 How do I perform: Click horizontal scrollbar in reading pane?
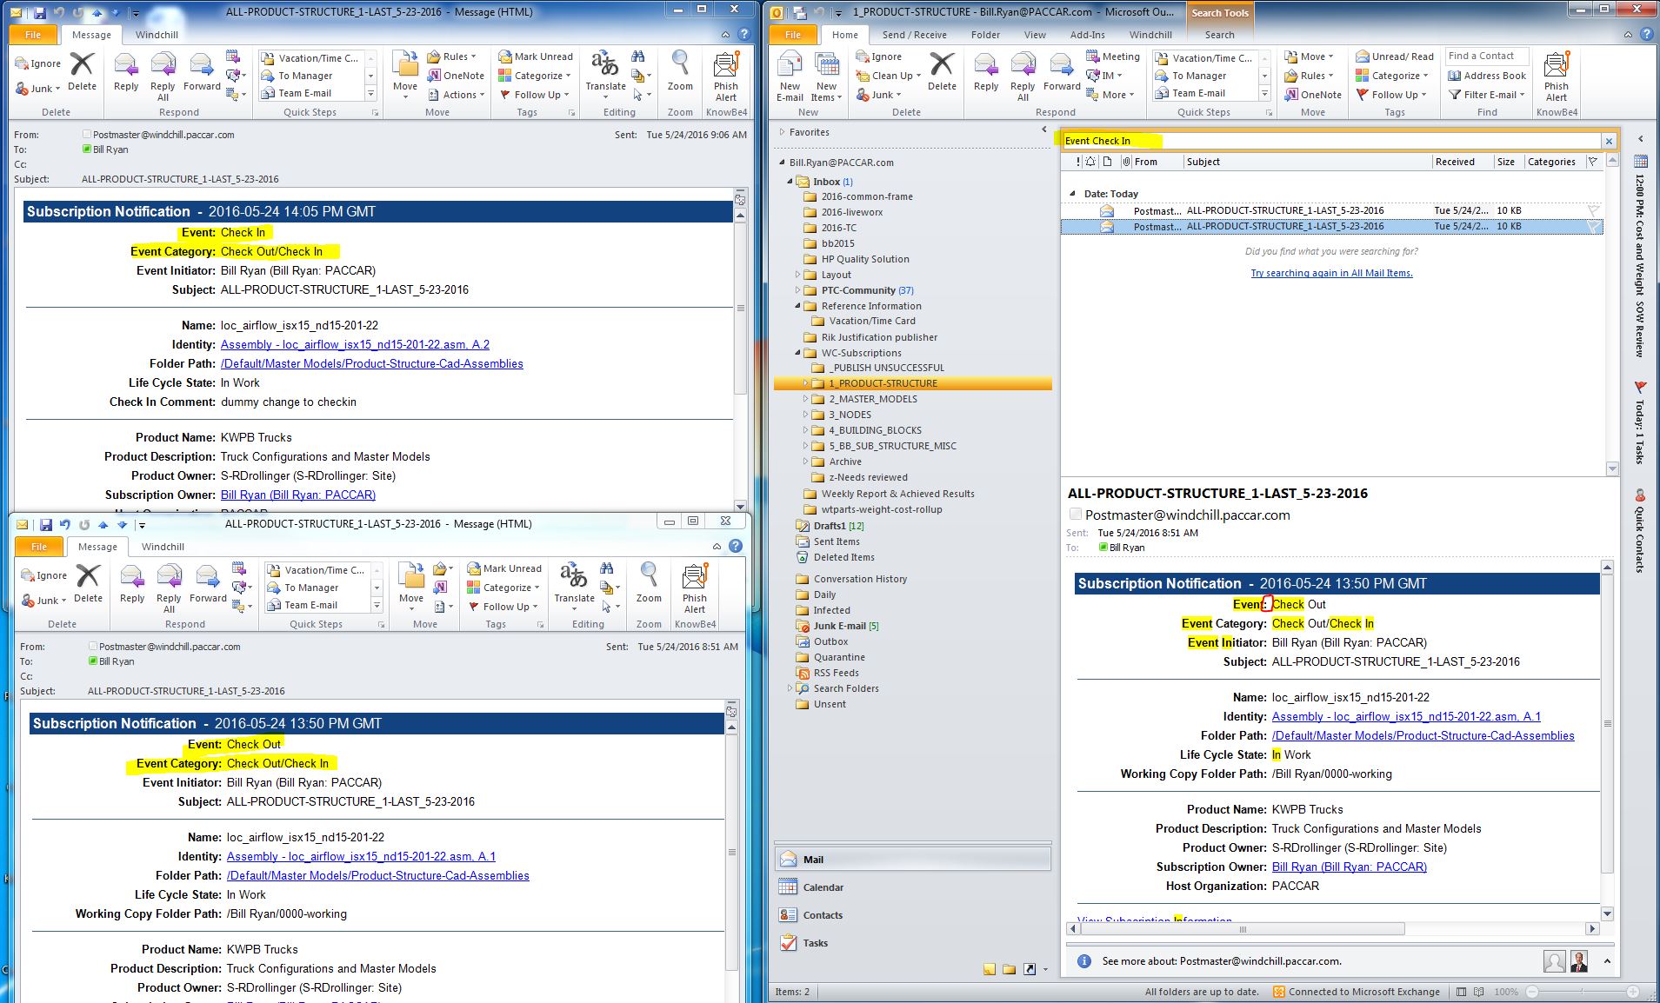(1242, 929)
